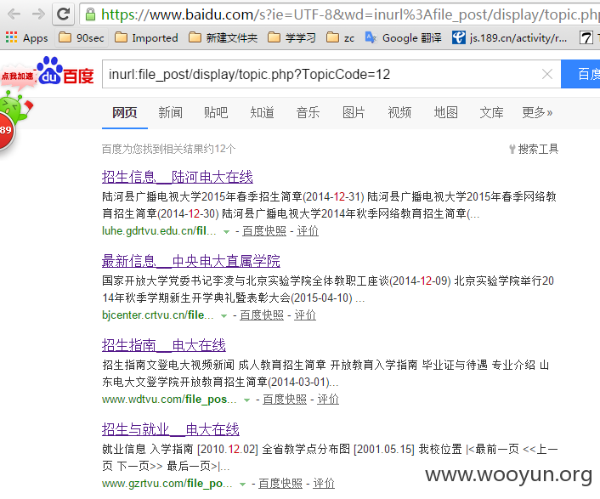
Task: Switch to the 地图 tab
Action: point(446,112)
